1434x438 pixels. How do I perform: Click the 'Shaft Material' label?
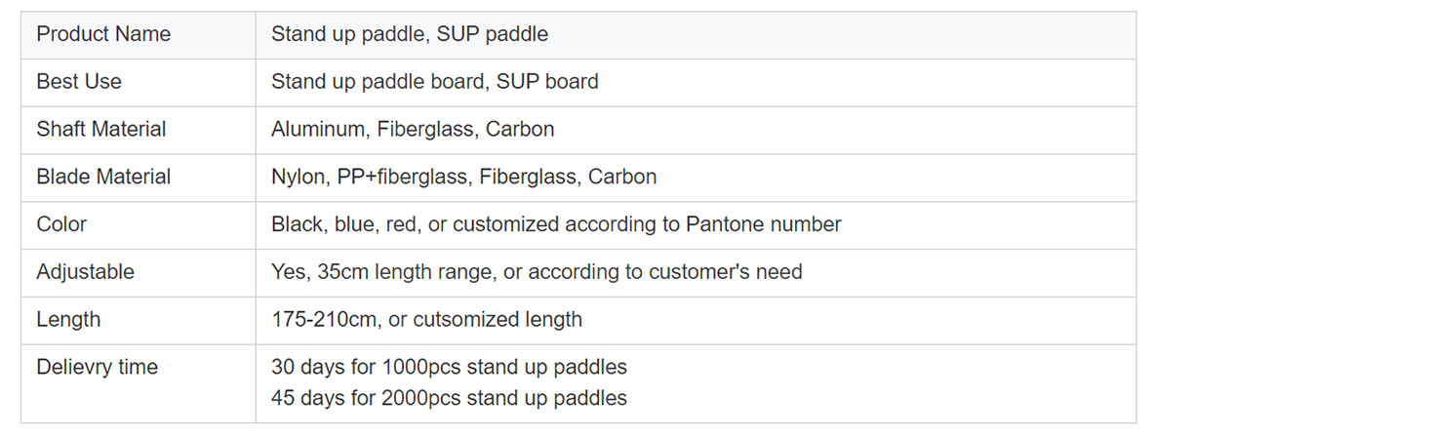tap(100, 130)
